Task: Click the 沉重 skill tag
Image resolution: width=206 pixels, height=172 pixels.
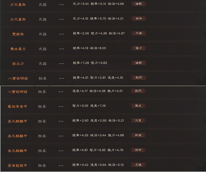Action: pyautogui.click(x=138, y=120)
